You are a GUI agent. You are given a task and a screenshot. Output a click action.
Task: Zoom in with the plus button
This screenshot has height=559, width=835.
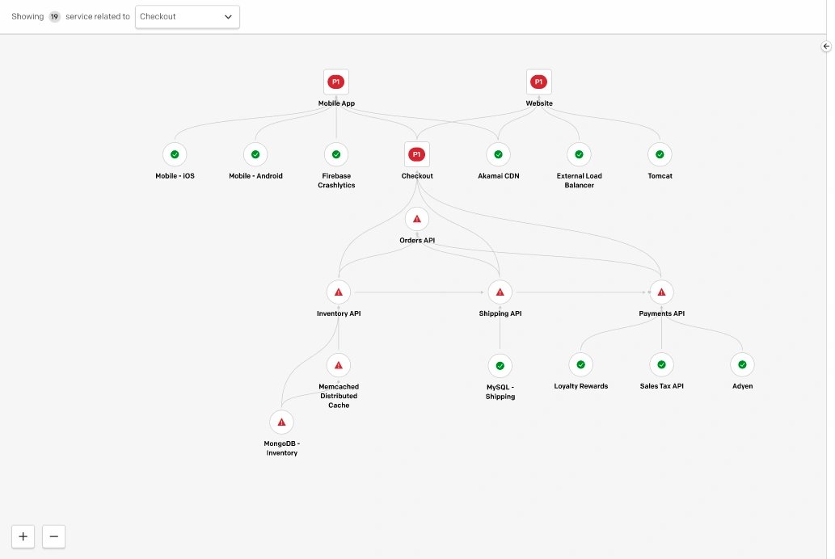23,536
